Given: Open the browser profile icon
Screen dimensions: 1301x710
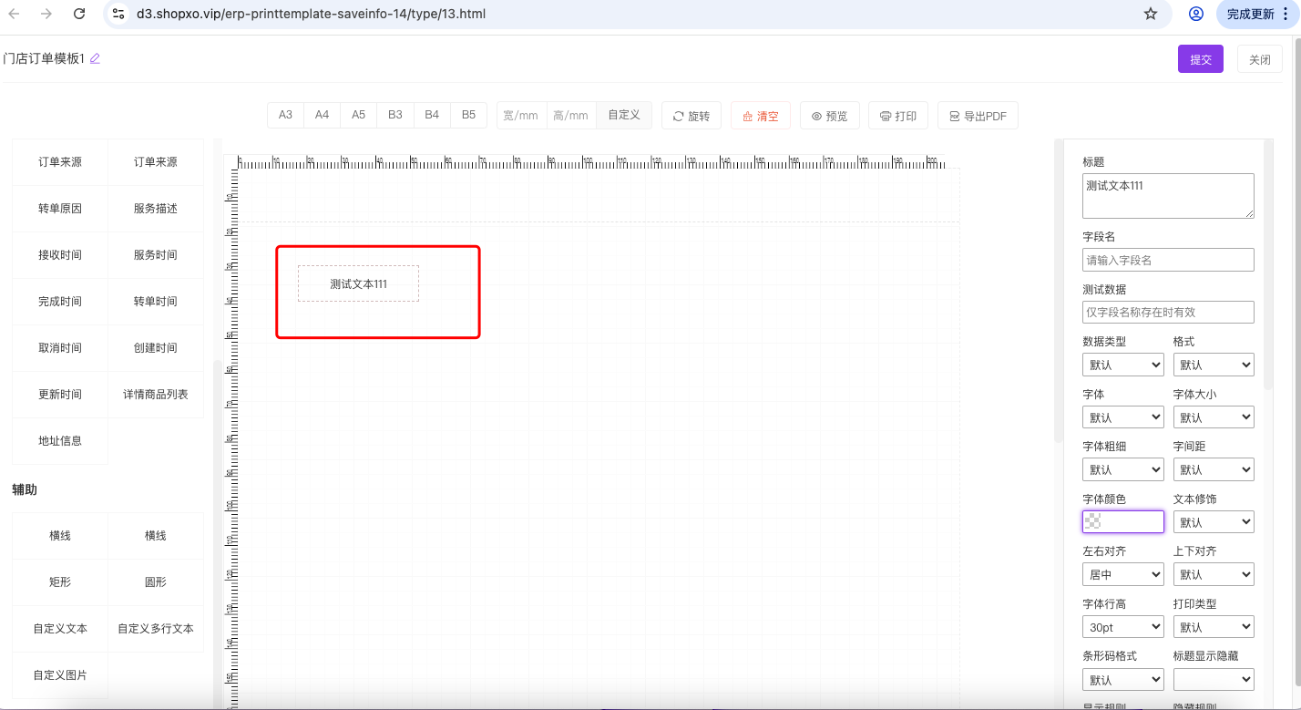Looking at the screenshot, I should pos(1196,14).
